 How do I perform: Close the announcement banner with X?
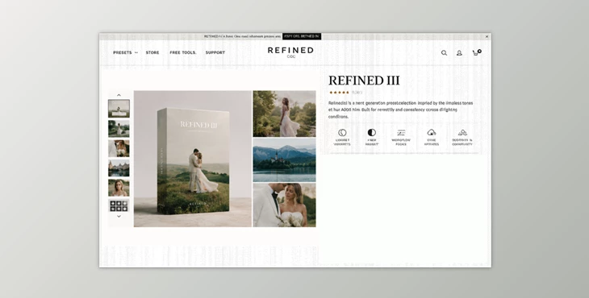coord(487,37)
